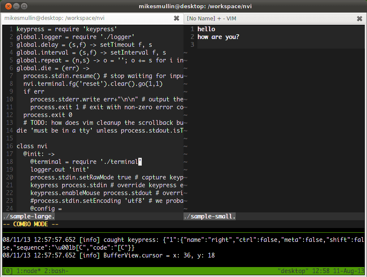Screen dimensions: 367x277
Task: Maximize the terminal window
Action: pos(23,6)
